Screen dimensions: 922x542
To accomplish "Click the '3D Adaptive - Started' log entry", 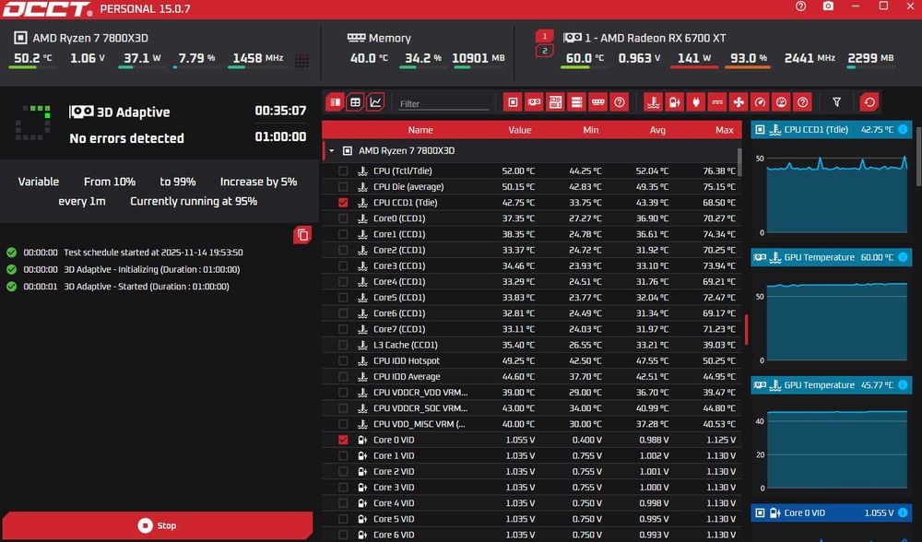I will coord(147,287).
